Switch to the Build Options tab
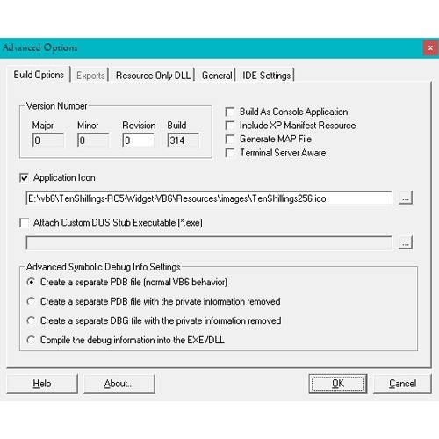Viewport: 439px width, 439px height. tap(39, 75)
